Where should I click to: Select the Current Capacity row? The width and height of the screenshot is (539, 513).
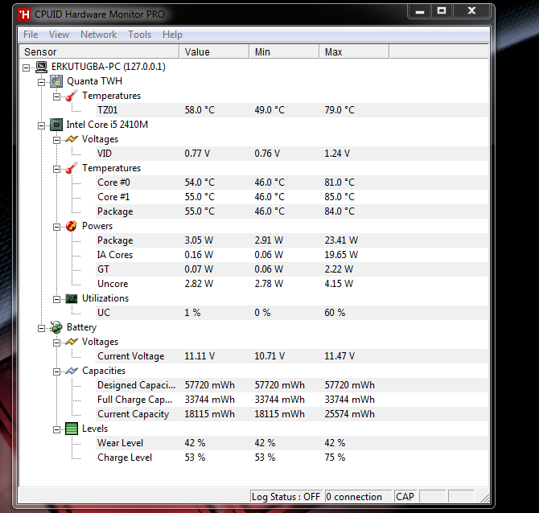tap(292, 414)
